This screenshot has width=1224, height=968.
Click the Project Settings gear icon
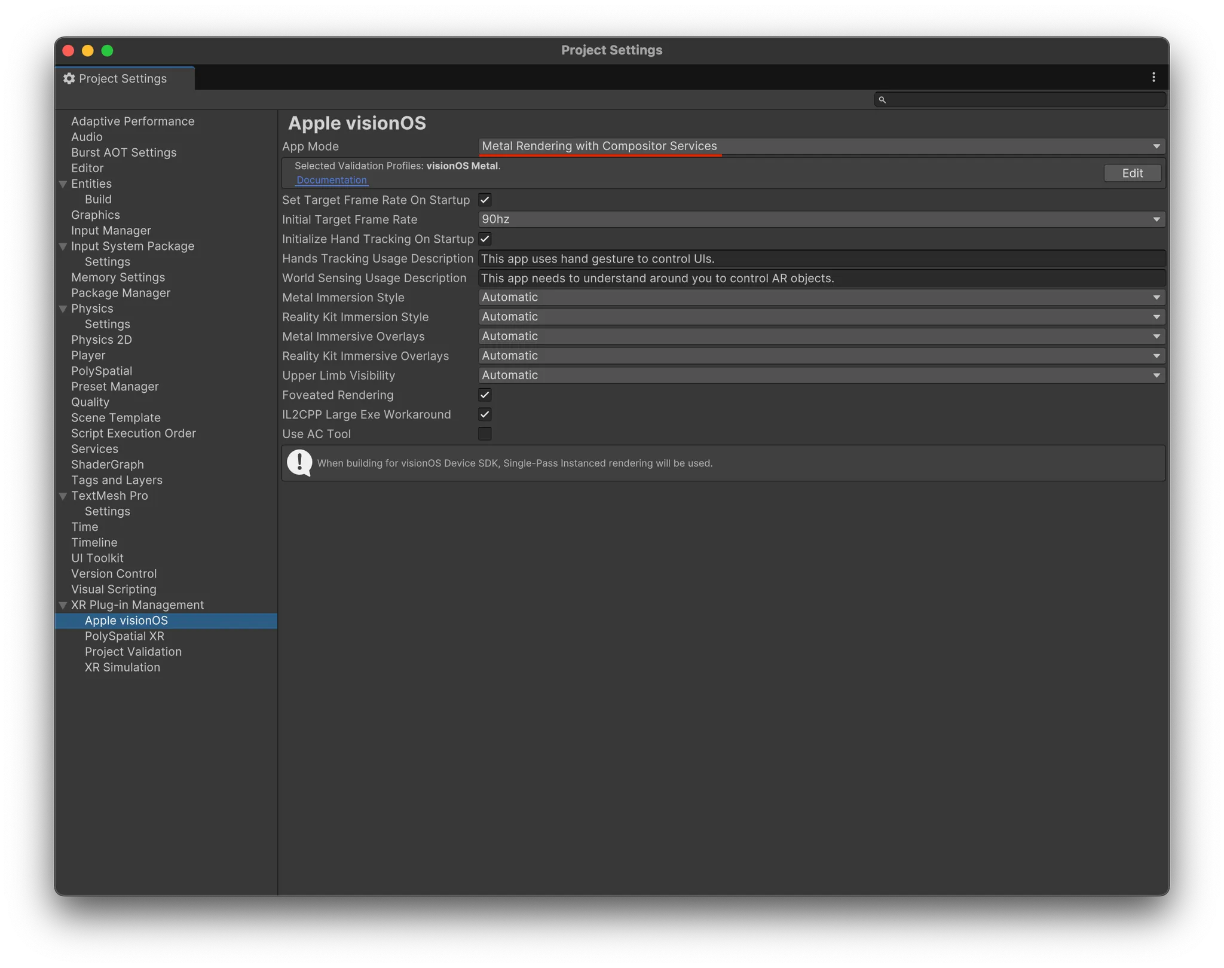(x=69, y=78)
